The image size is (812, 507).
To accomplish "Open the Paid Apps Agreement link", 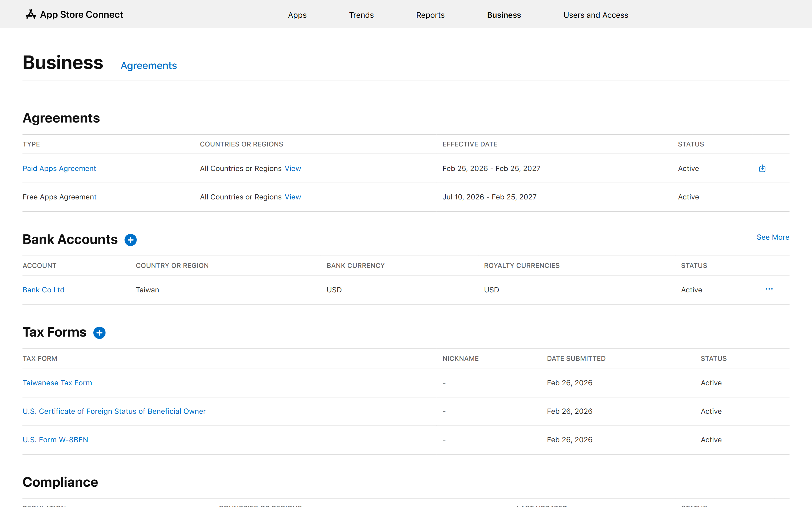I will tap(59, 169).
